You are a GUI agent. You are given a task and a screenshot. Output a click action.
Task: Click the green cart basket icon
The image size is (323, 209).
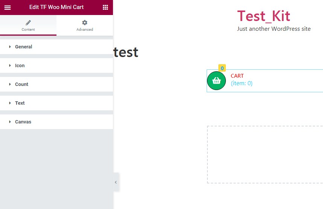[x=216, y=81]
